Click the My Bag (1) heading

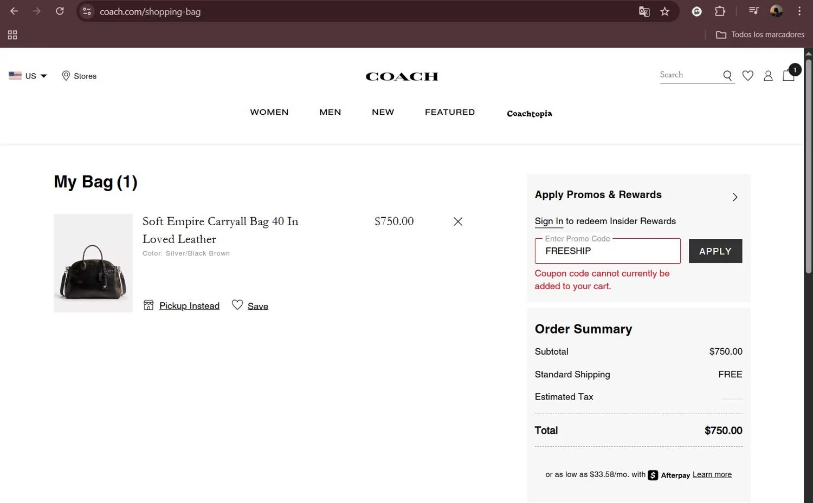(x=95, y=182)
